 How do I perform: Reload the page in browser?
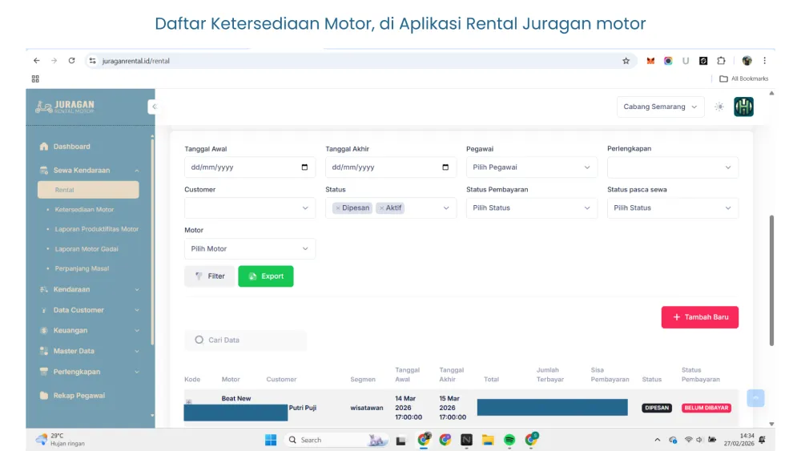tap(71, 61)
